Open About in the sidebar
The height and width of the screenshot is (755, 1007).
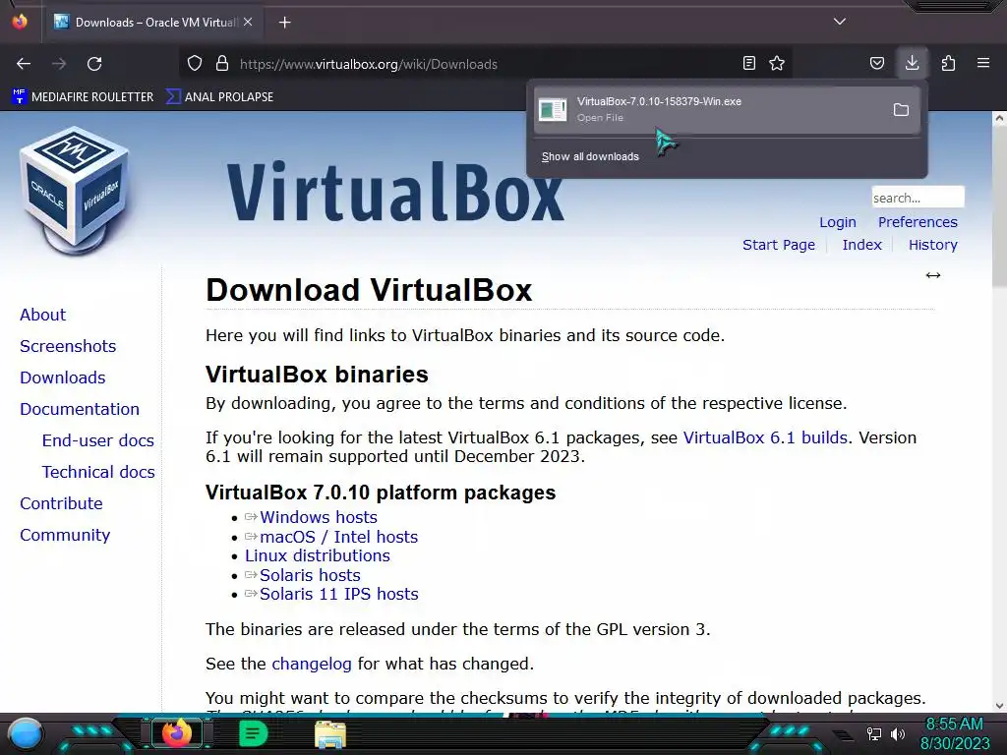[x=42, y=315]
